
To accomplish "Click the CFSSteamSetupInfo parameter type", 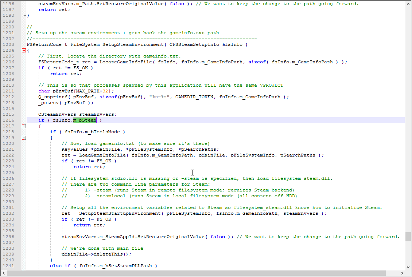I will 194,45.
